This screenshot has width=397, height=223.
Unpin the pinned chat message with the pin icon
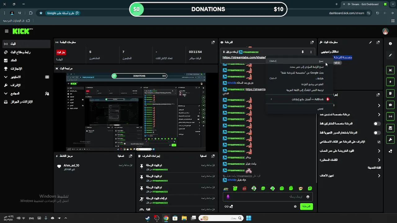tap(303, 52)
